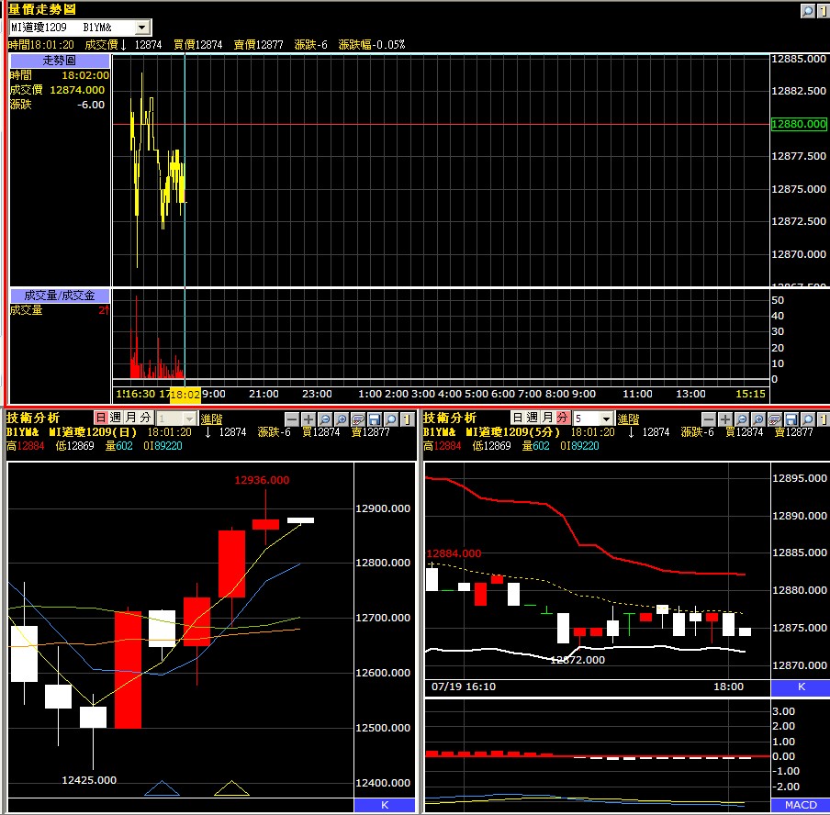Select 日 period in the 5-minute chart panel
This screenshot has height=815, width=830.
pos(518,418)
